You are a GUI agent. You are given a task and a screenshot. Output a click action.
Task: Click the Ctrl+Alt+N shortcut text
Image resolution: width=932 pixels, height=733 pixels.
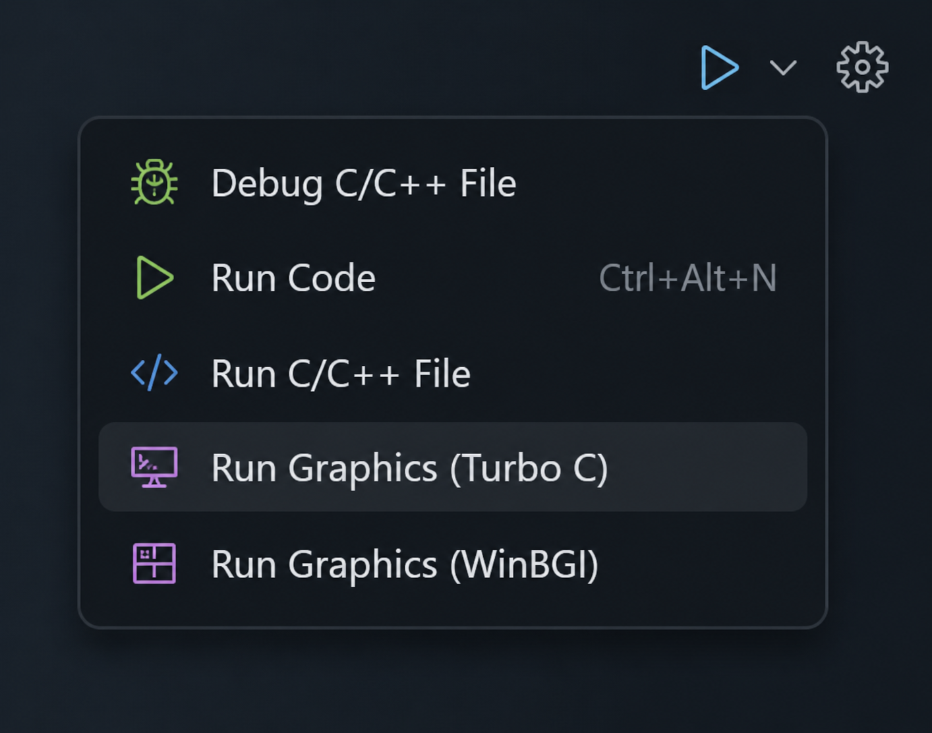point(687,278)
